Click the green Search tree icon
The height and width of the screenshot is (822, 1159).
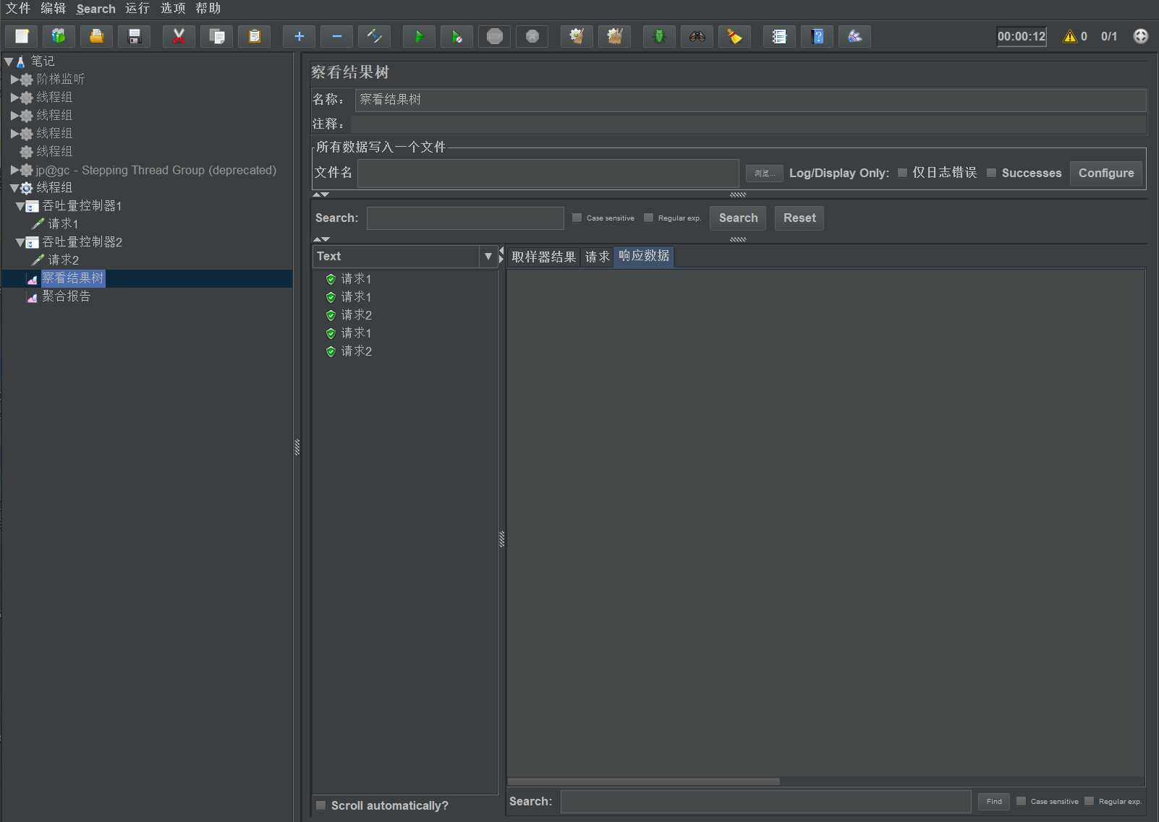point(659,36)
